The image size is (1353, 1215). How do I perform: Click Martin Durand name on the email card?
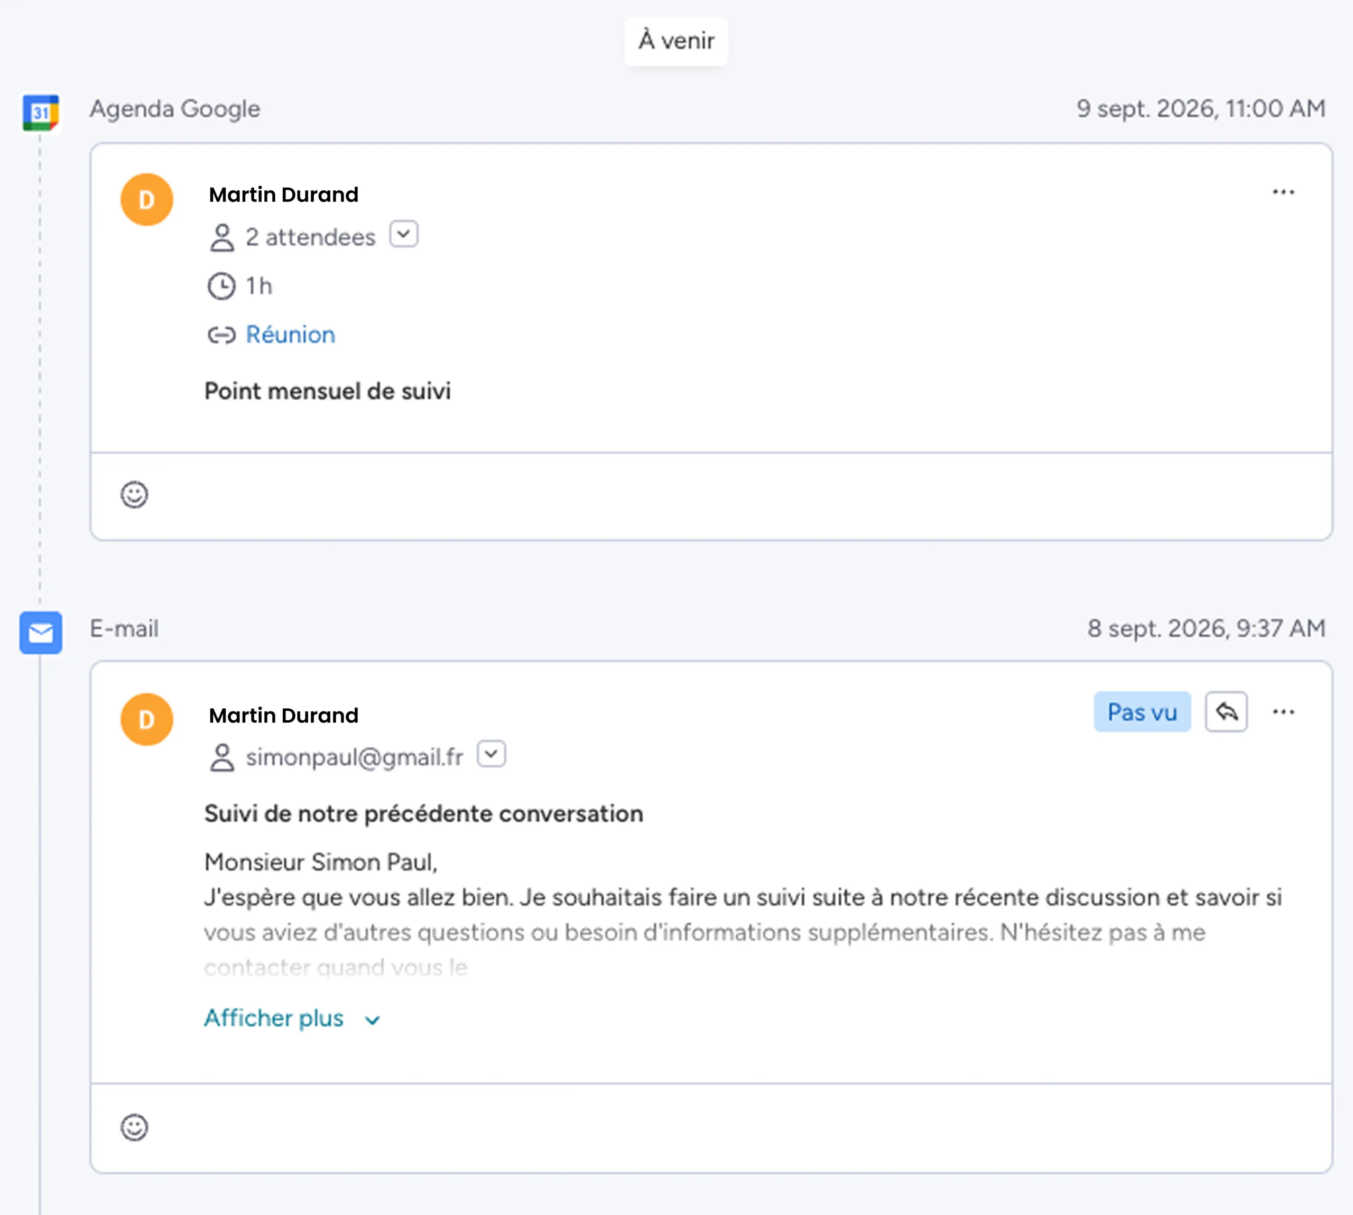(284, 715)
